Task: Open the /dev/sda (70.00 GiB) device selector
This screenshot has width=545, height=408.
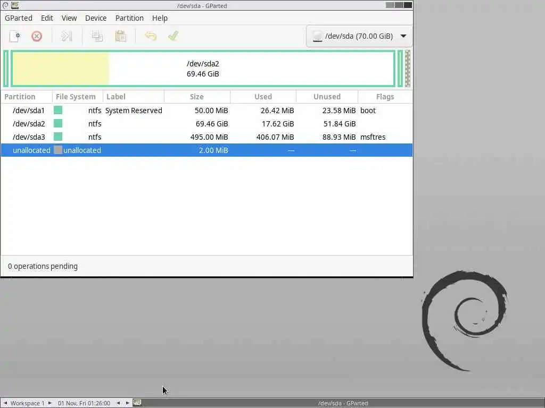Action: click(x=359, y=36)
